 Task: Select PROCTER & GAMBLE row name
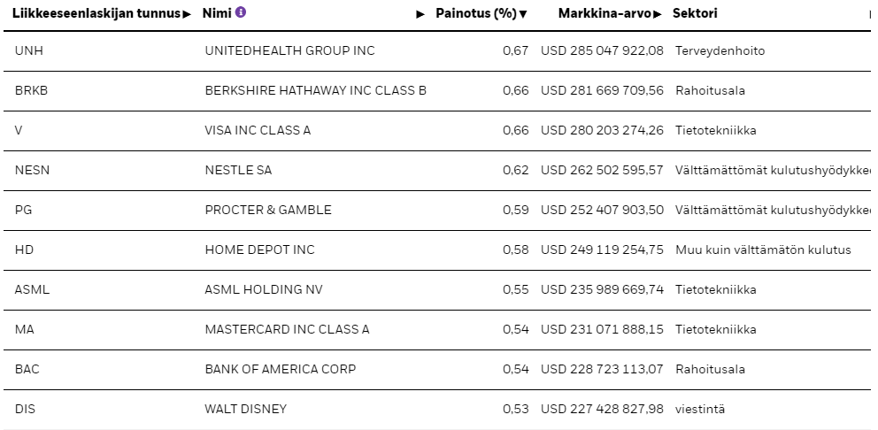click(x=268, y=210)
